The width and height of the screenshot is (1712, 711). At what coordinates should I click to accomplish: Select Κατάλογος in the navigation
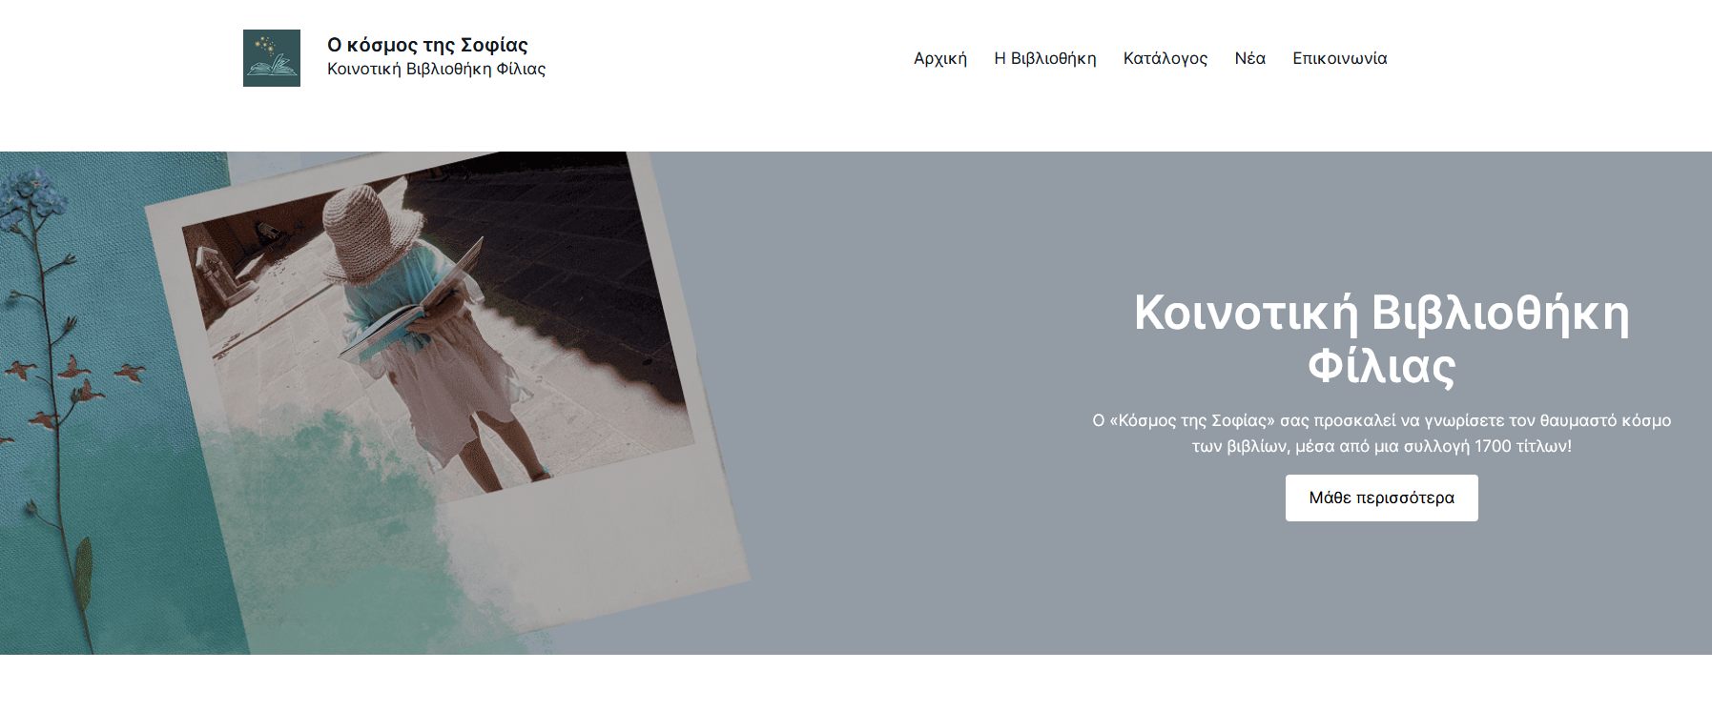pyautogui.click(x=1165, y=58)
